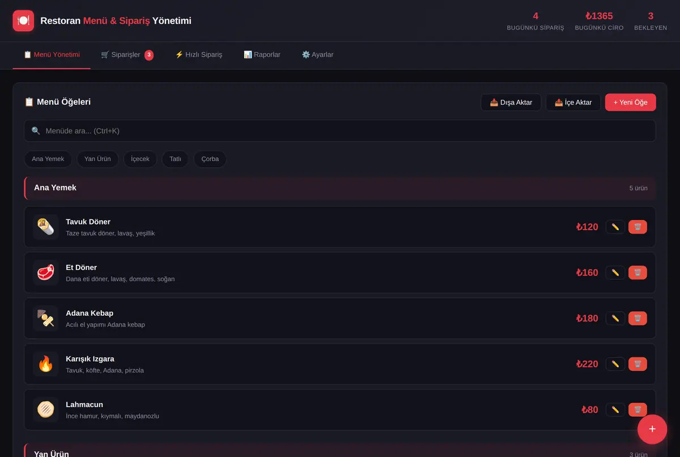Edit the Lahmacun menu item
Viewport: 680px width, 457px height.
[615, 409]
